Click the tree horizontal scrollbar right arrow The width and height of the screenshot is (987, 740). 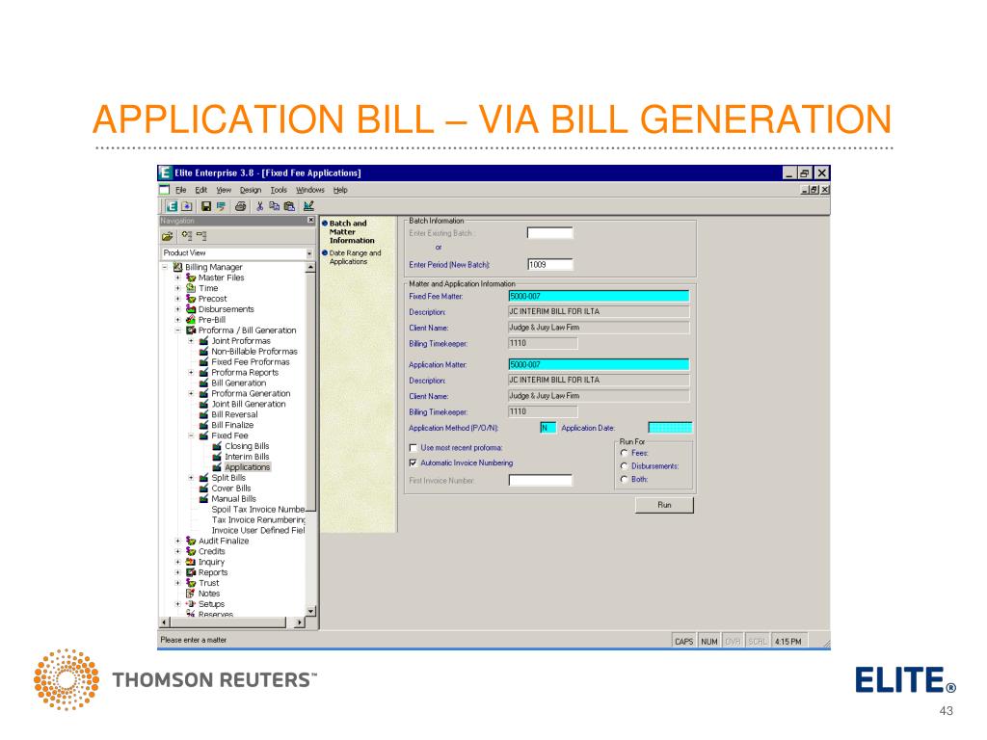click(299, 622)
